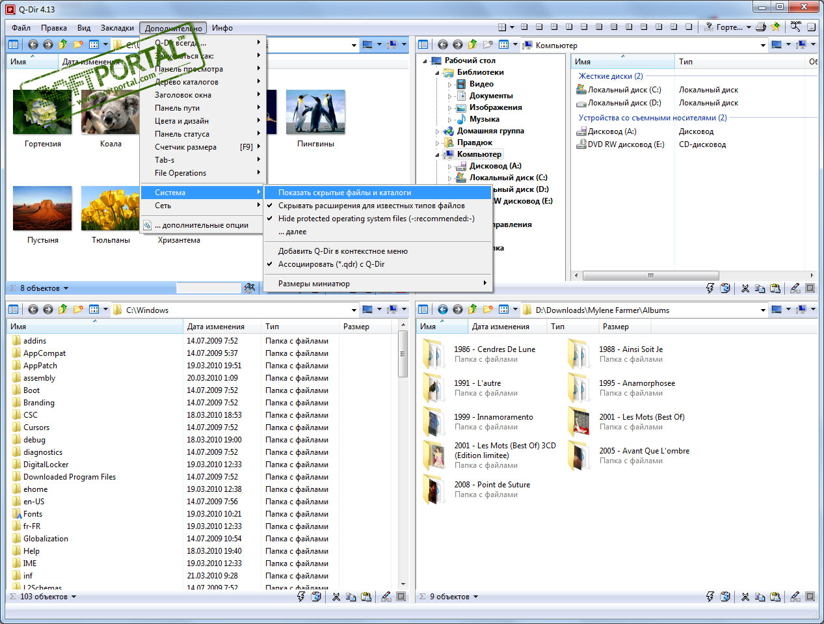Click the 'Жесткие диски (2)' group header
Screen dimensions: 824x624
pyautogui.click(x=611, y=76)
